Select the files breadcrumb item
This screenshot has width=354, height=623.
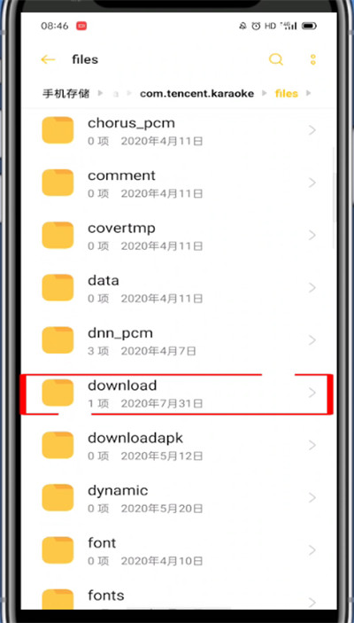coord(287,94)
